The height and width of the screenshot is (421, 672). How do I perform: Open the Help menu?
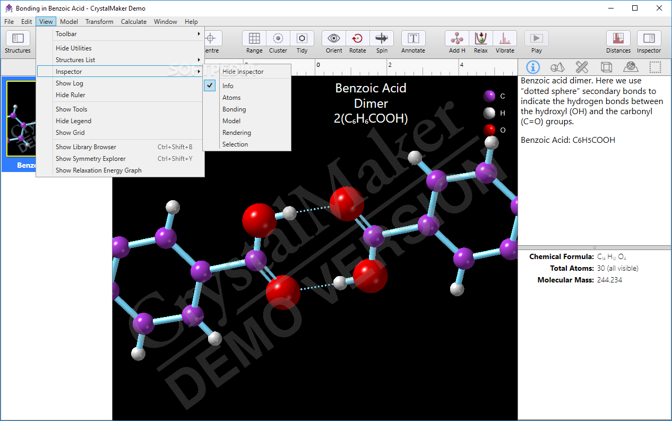191,22
